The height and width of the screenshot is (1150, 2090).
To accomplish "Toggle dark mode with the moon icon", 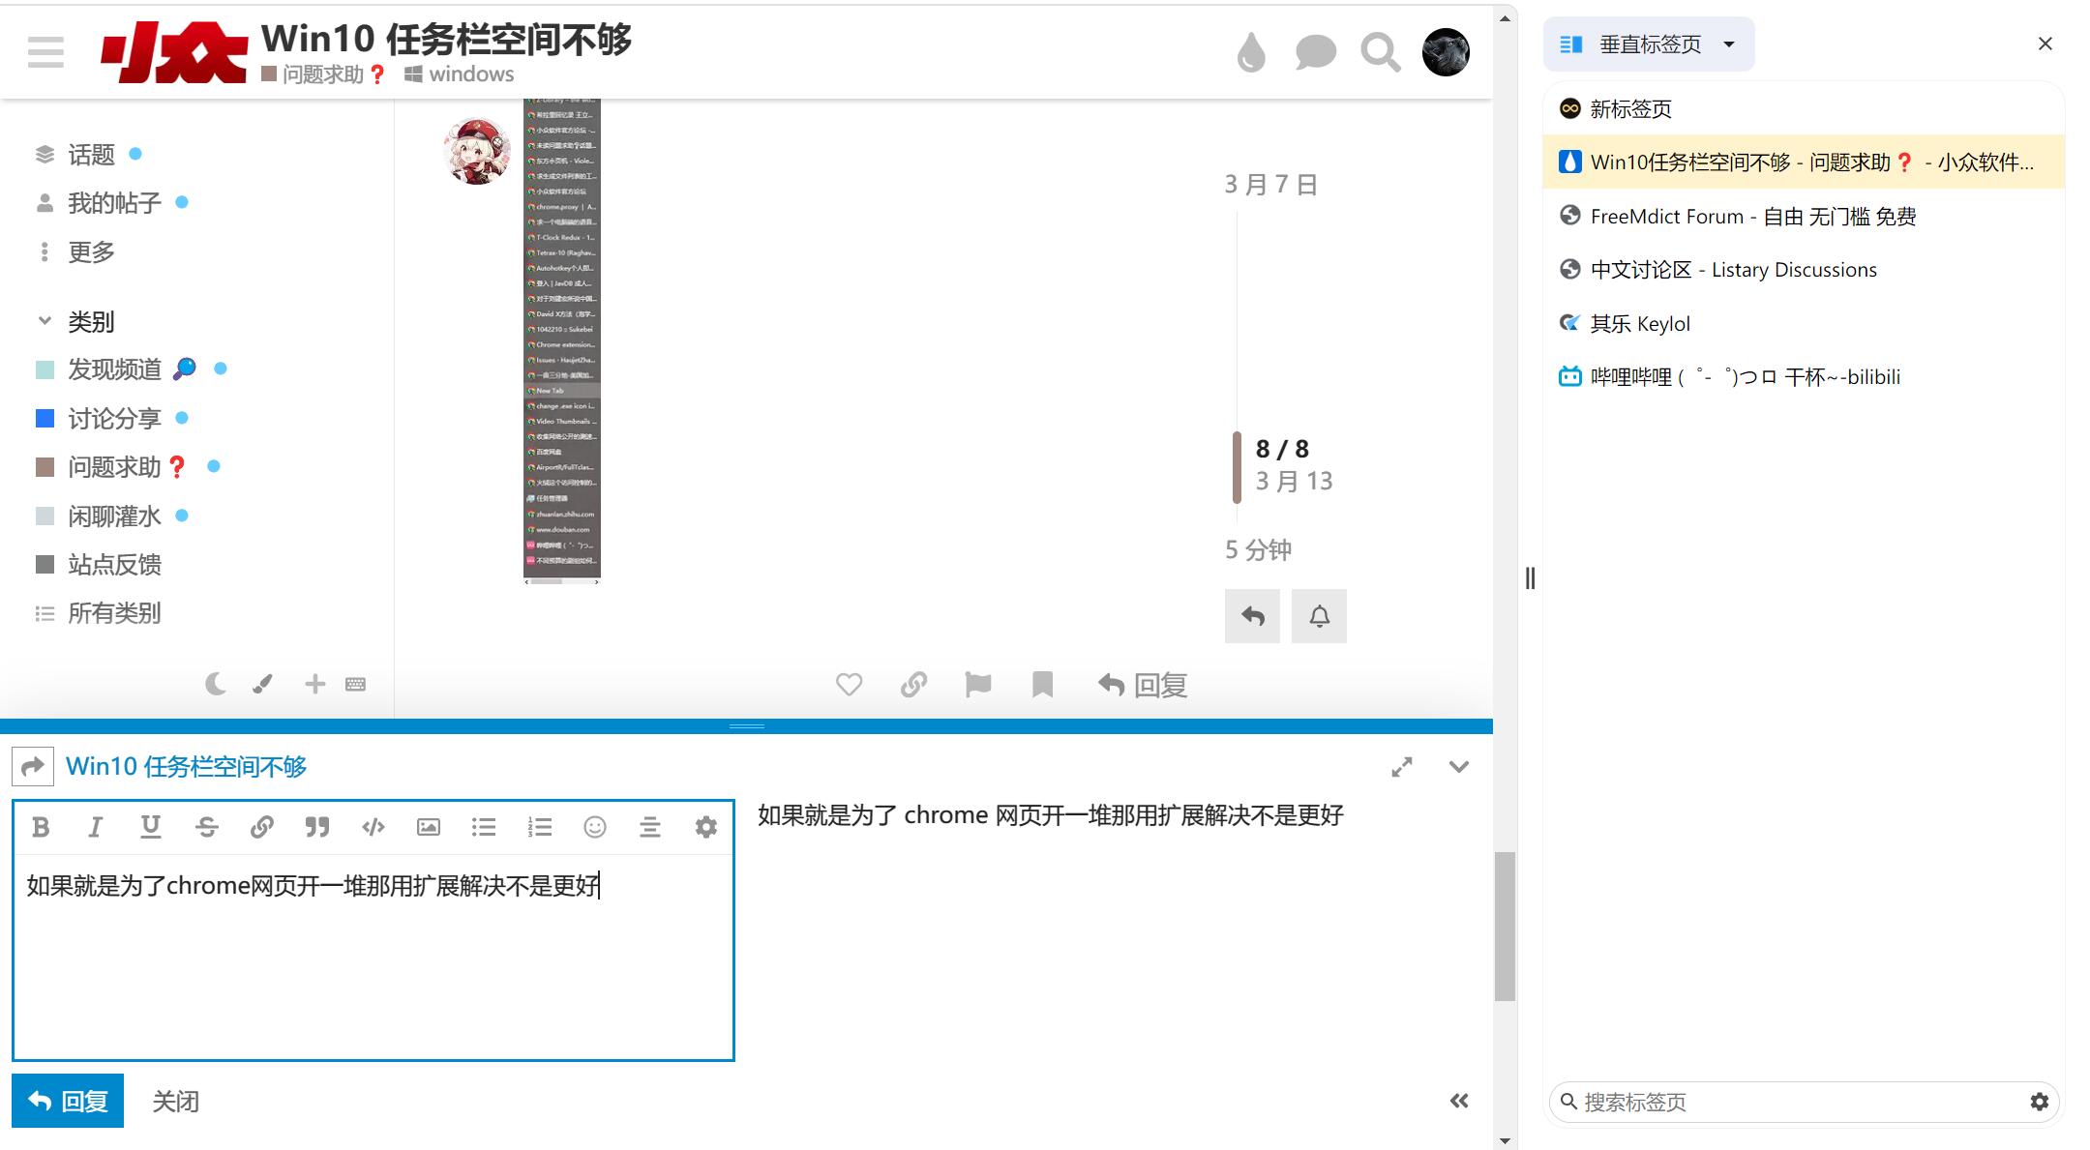I will point(216,685).
